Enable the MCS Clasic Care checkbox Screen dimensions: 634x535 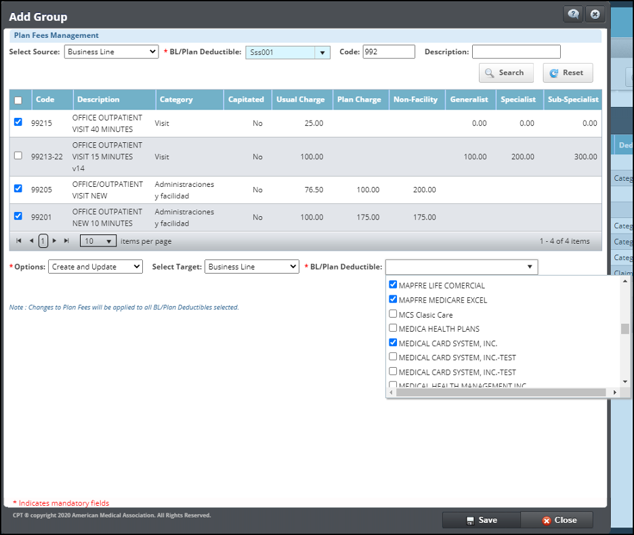[393, 314]
